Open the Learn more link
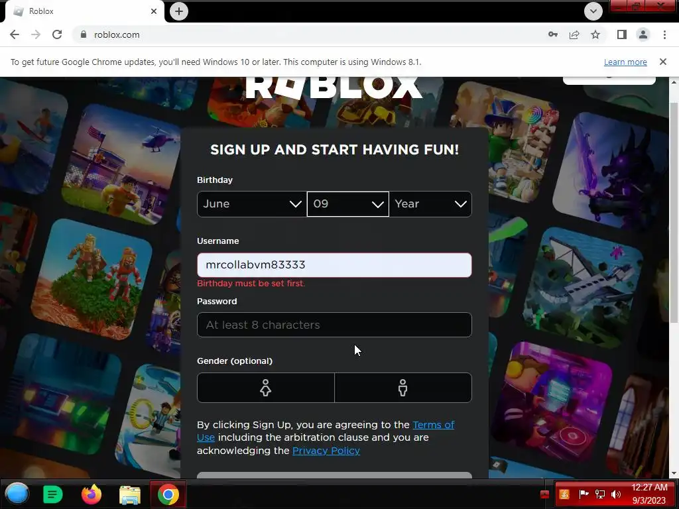Viewport: 679px width, 509px height. point(625,62)
